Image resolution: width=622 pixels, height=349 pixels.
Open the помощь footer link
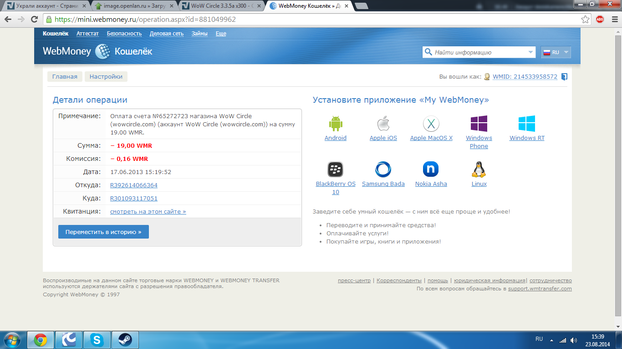[x=438, y=280]
